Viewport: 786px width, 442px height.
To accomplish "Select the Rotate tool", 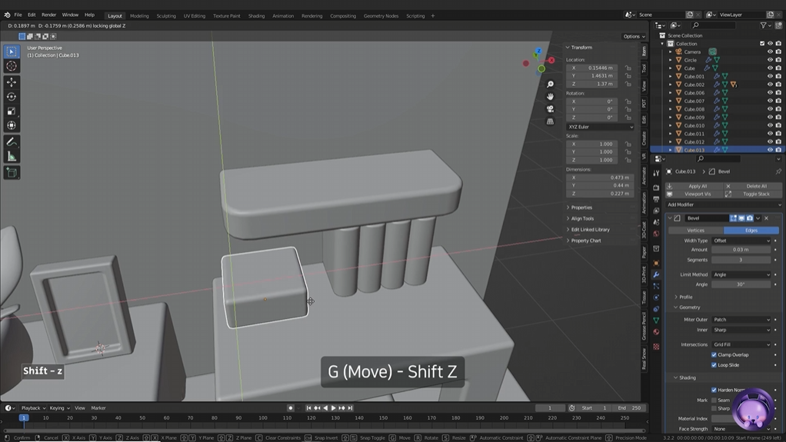I will point(12,97).
